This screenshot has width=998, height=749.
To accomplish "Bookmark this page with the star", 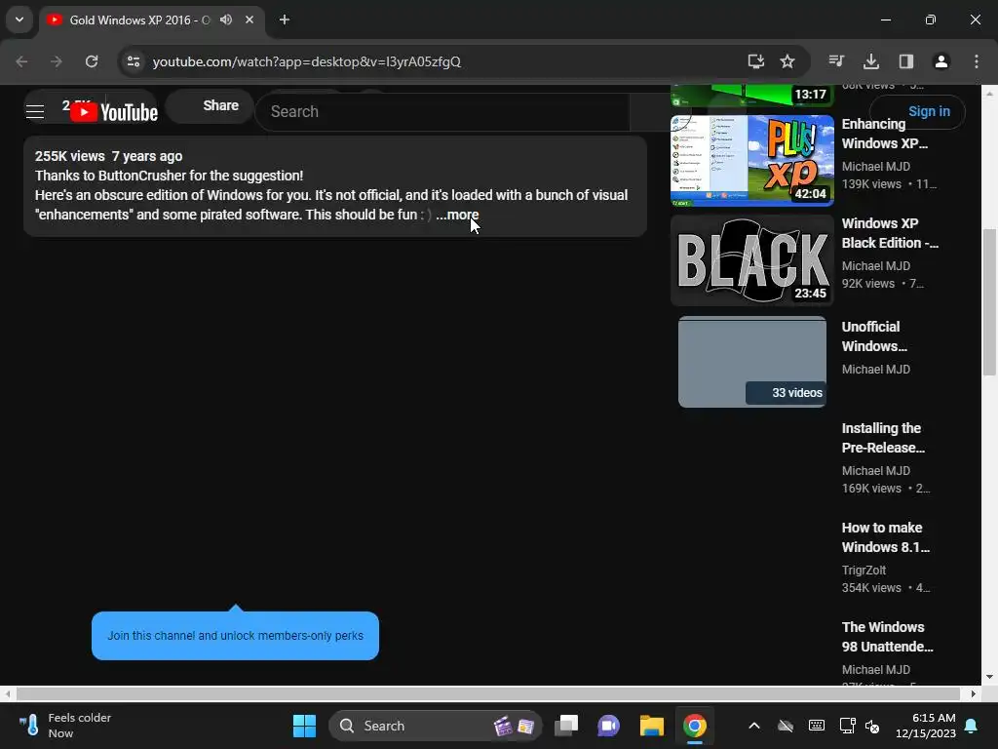I will [787, 61].
